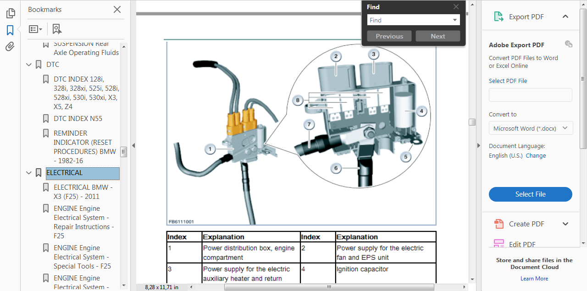The height and width of the screenshot is (291, 587).
Task: Open the bookmark options menu
Action: pos(35,29)
